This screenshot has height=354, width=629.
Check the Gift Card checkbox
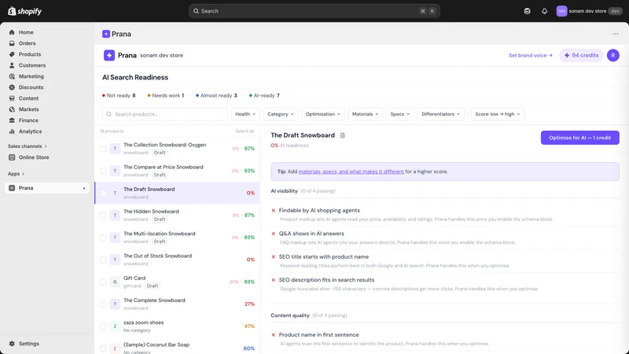pos(103,282)
